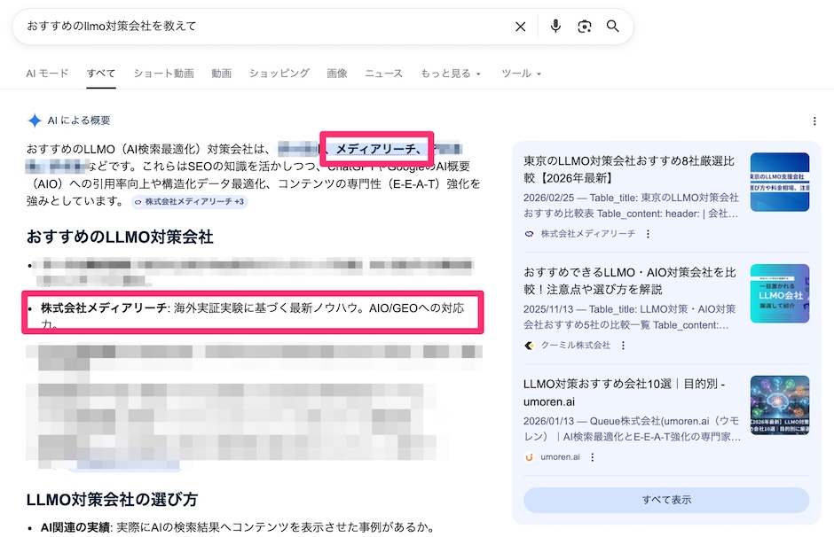
Task: Click the 株式会社メディアリーチ +3 source chip
Action: (189, 202)
